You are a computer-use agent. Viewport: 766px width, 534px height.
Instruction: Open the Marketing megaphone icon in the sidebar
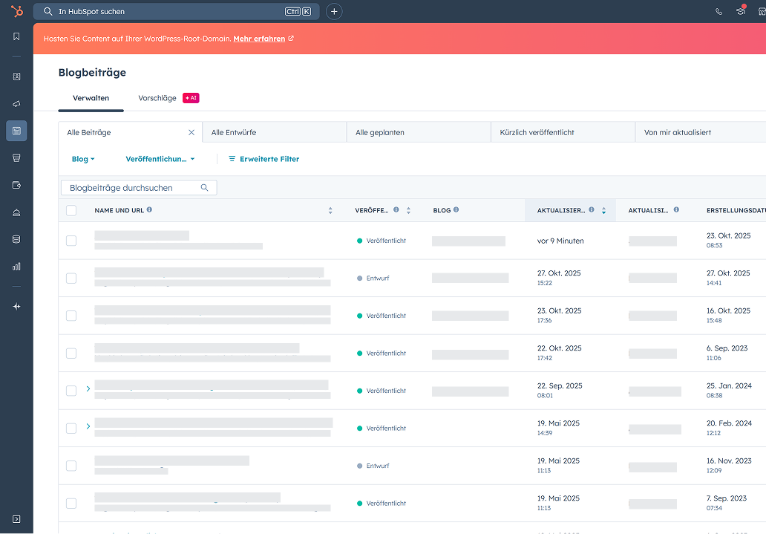click(x=16, y=104)
